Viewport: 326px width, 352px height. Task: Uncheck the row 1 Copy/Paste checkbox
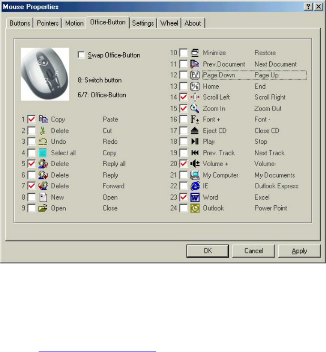tap(31, 119)
